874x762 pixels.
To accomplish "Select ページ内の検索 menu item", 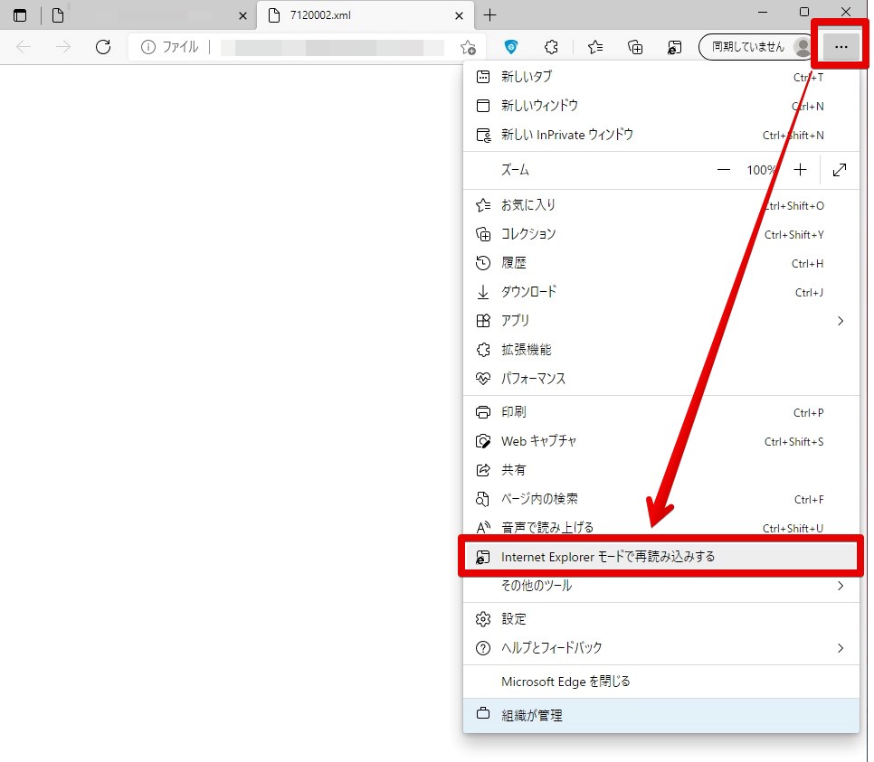I will (x=661, y=499).
